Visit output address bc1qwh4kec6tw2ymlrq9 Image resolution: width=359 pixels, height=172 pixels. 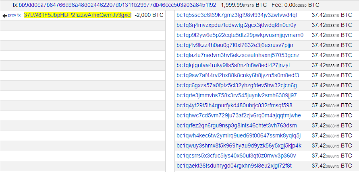point(238,135)
